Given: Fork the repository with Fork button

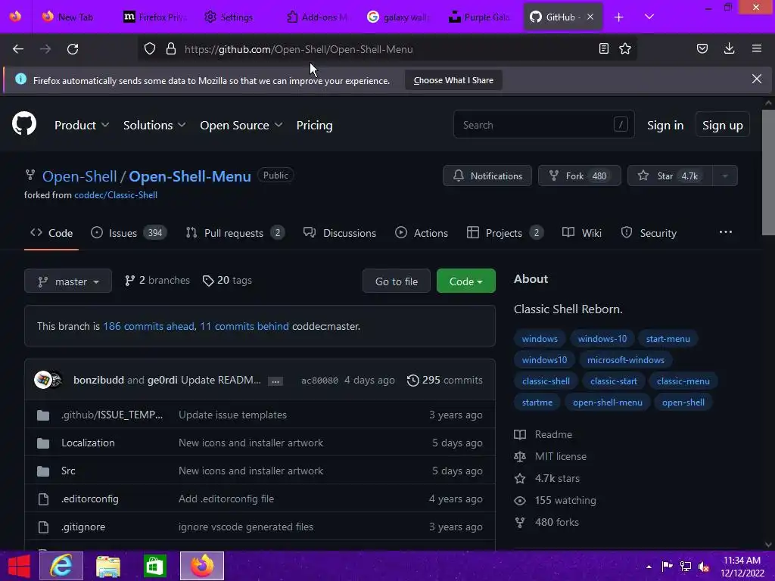Looking at the screenshot, I should [579, 176].
